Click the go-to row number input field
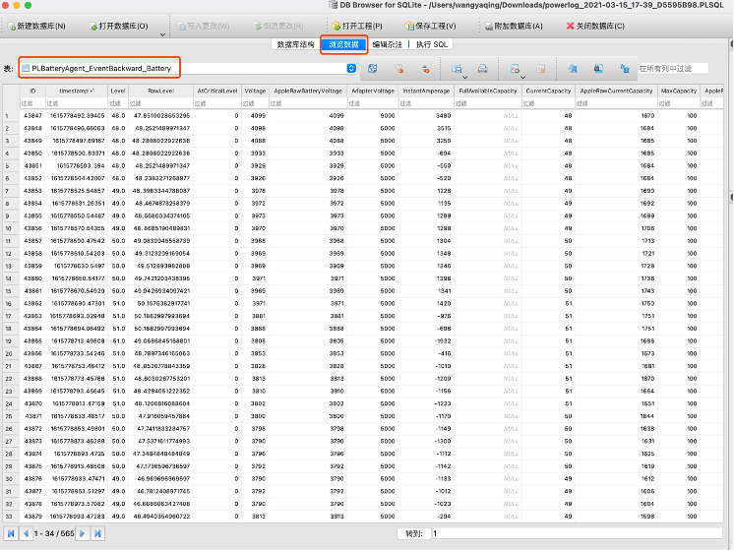 pyautogui.click(x=578, y=533)
